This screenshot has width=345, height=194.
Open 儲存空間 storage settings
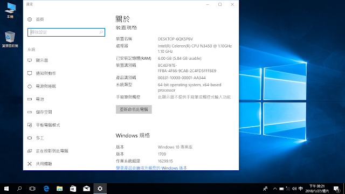point(44,112)
